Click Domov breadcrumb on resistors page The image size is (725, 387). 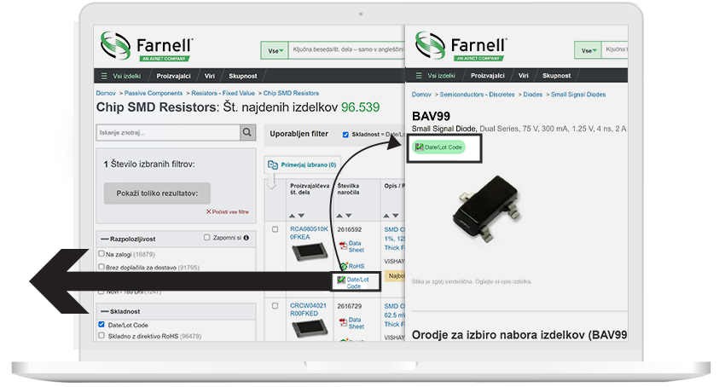[106, 93]
